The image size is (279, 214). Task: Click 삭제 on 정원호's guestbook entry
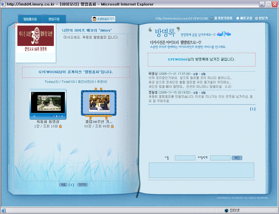pos(203,93)
